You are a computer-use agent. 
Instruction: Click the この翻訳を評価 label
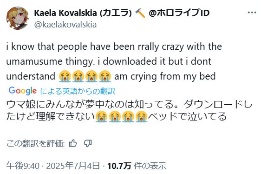36,143
